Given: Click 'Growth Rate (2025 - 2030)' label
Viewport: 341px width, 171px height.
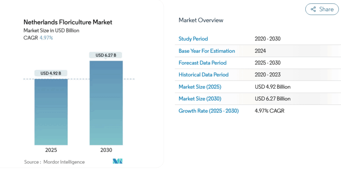Looking at the screenshot, I should [x=208, y=111].
